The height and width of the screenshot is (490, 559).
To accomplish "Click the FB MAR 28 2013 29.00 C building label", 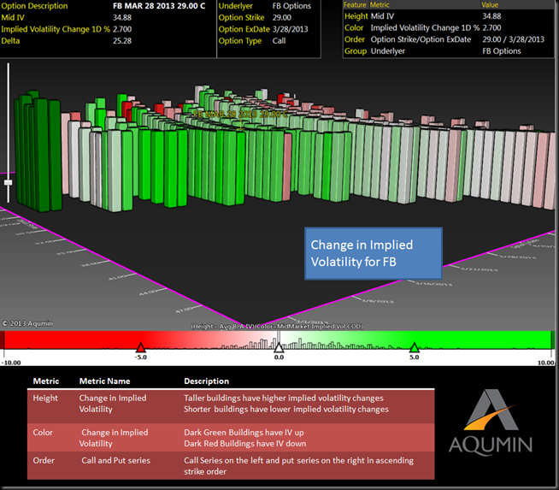I will point(241,114).
